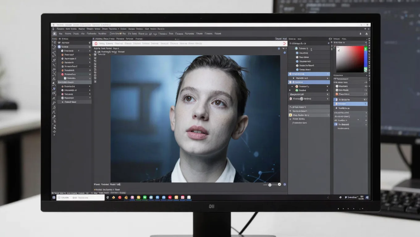The image size is (420, 237).
Task: Select the green-circle row in the middle panel
Action: [309, 90]
